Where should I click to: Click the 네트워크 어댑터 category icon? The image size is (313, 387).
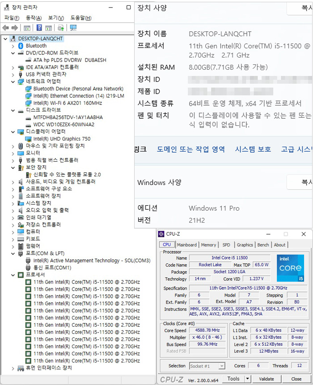click(x=21, y=82)
